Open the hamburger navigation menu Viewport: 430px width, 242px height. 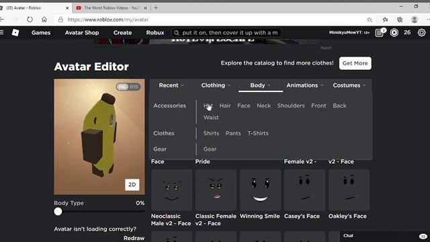(x=1, y=32)
